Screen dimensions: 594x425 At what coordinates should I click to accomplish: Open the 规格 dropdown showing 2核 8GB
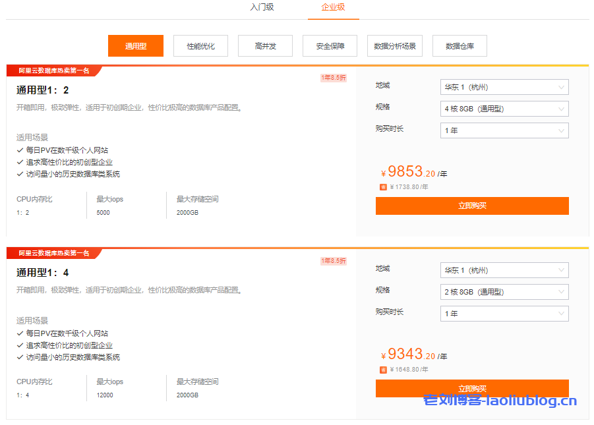click(x=504, y=291)
